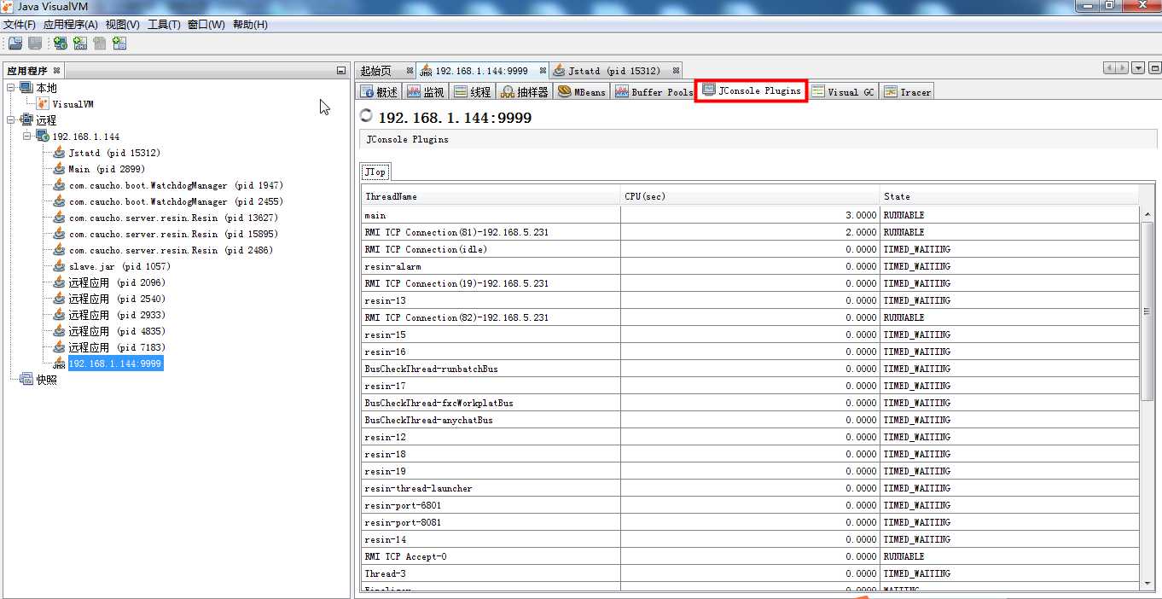Switch to the Jstatd (pid 15312) tab
The width and height of the screenshot is (1162, 599).
[614, 71]
